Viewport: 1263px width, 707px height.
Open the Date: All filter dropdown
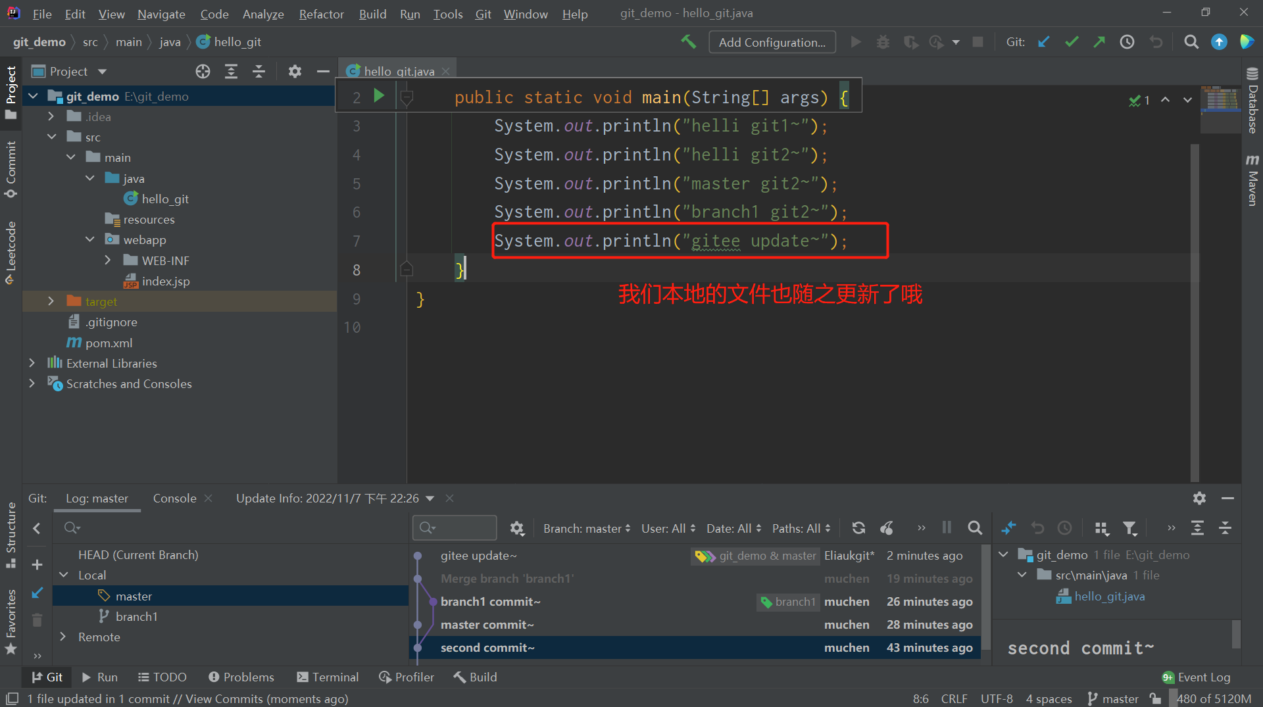(x=733, y=528)
